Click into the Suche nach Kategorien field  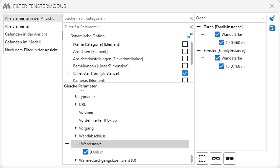click(x=125, y=19)
